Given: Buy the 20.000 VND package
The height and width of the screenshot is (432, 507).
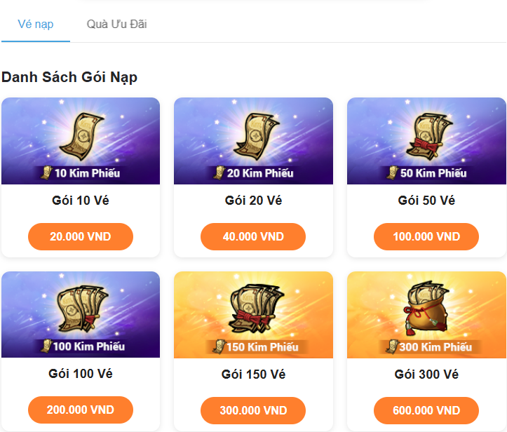Looking at the screenshot, I should pos(81,236).
